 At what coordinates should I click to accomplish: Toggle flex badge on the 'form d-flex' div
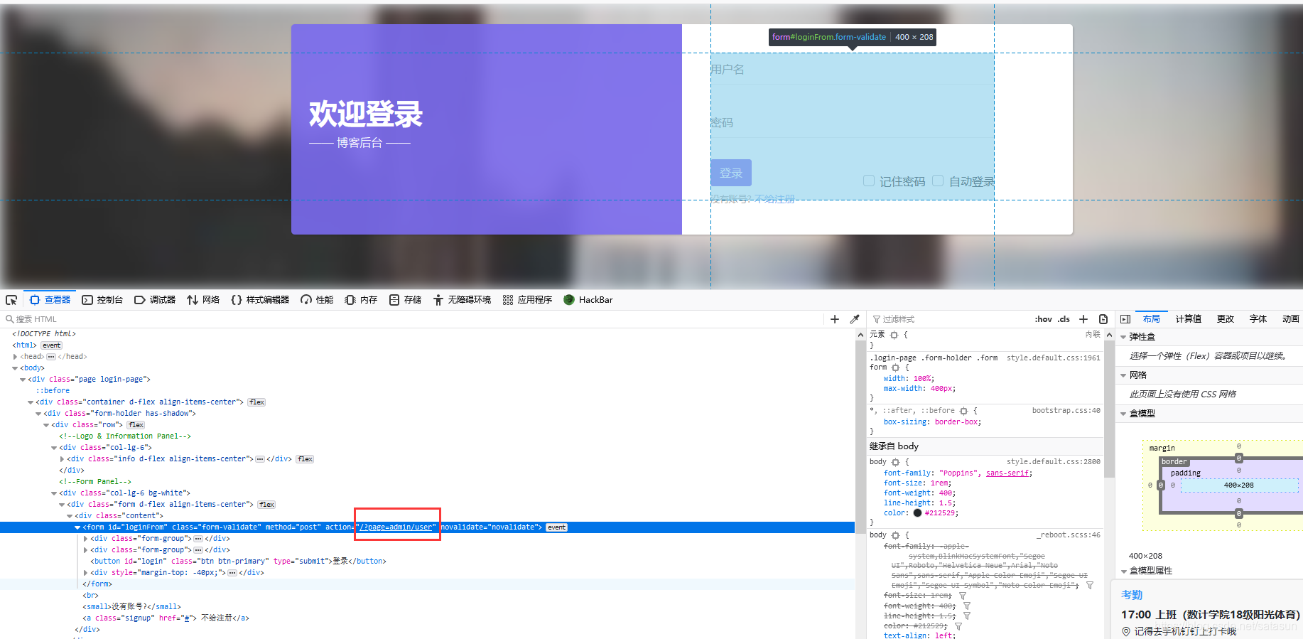266,505
